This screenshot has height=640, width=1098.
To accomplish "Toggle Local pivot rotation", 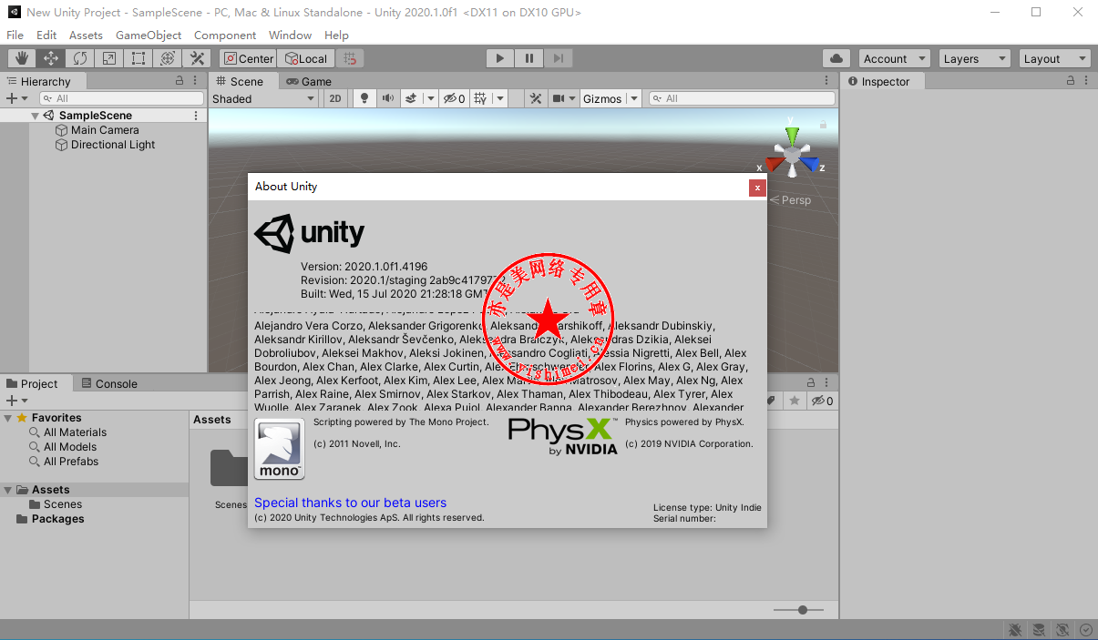I will pyautogui.click(x=306, y=58).
